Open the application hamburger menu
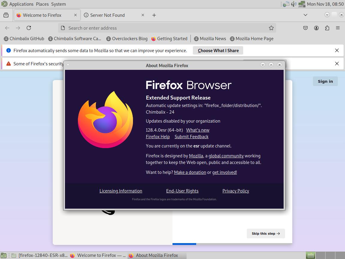 [x=338, y=28]
